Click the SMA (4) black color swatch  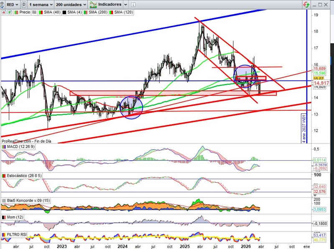click(x=64, y=13)
